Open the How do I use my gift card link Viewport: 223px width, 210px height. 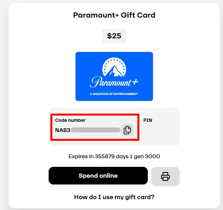coord(114,197)
